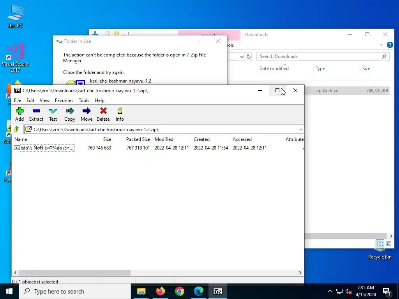Click the Extract toolbar icon in 7-Zip
The width and height of the screenshot is (399, 299).
coord(36,114)
